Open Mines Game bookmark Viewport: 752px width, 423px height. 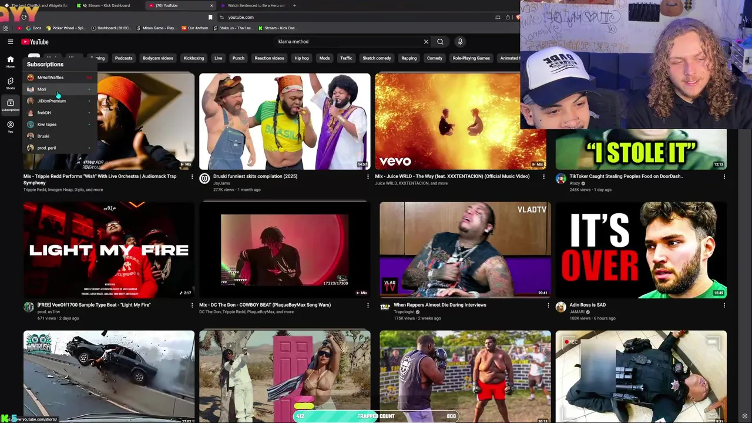pyautogui.click(x=156, y=28)
